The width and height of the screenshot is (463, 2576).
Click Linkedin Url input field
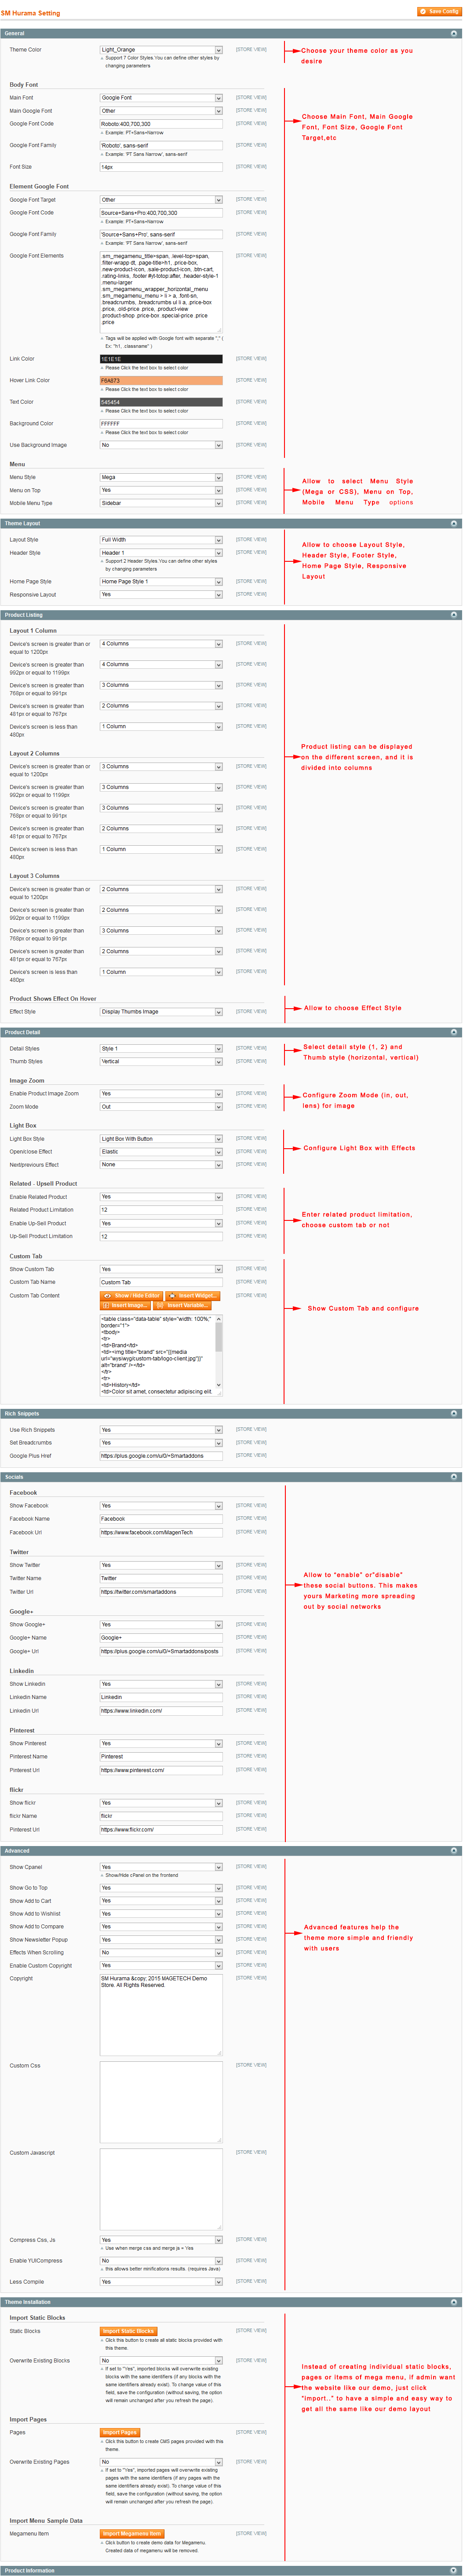pyautogui.click(x=160, y=1711)
